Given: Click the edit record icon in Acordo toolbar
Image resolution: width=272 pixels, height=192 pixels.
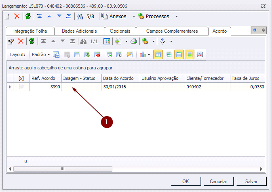Looking at the screenshot, I should point(11,41).
